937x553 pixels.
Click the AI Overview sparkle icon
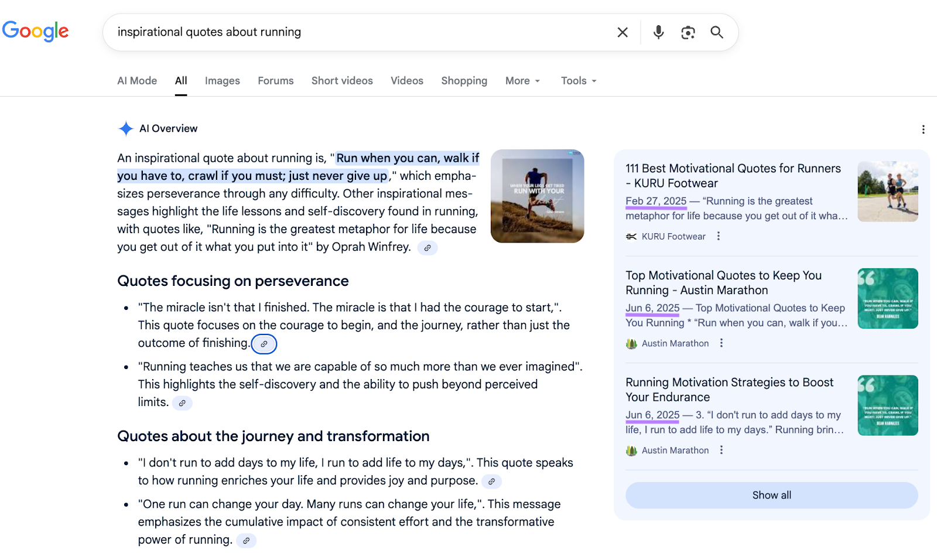point(125,128)
